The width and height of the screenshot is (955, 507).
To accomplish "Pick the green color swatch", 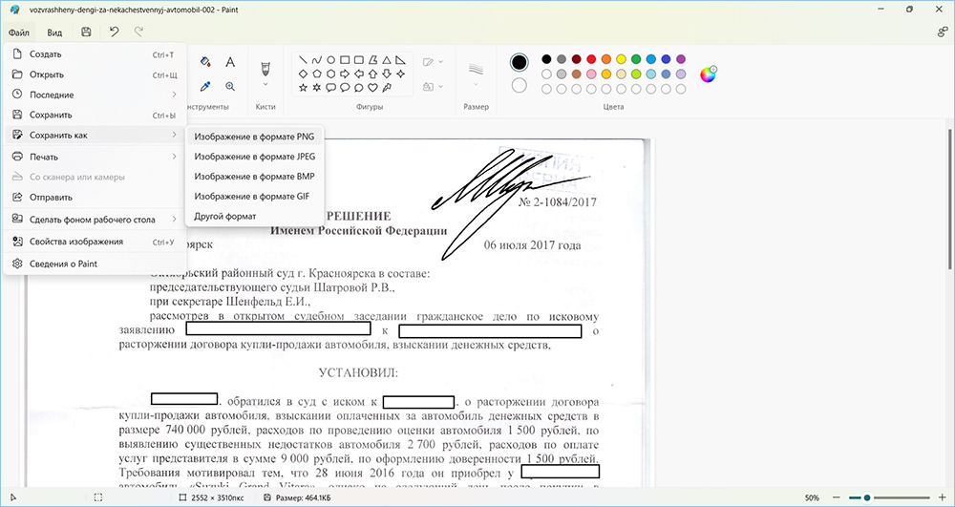I will [636, 59].
